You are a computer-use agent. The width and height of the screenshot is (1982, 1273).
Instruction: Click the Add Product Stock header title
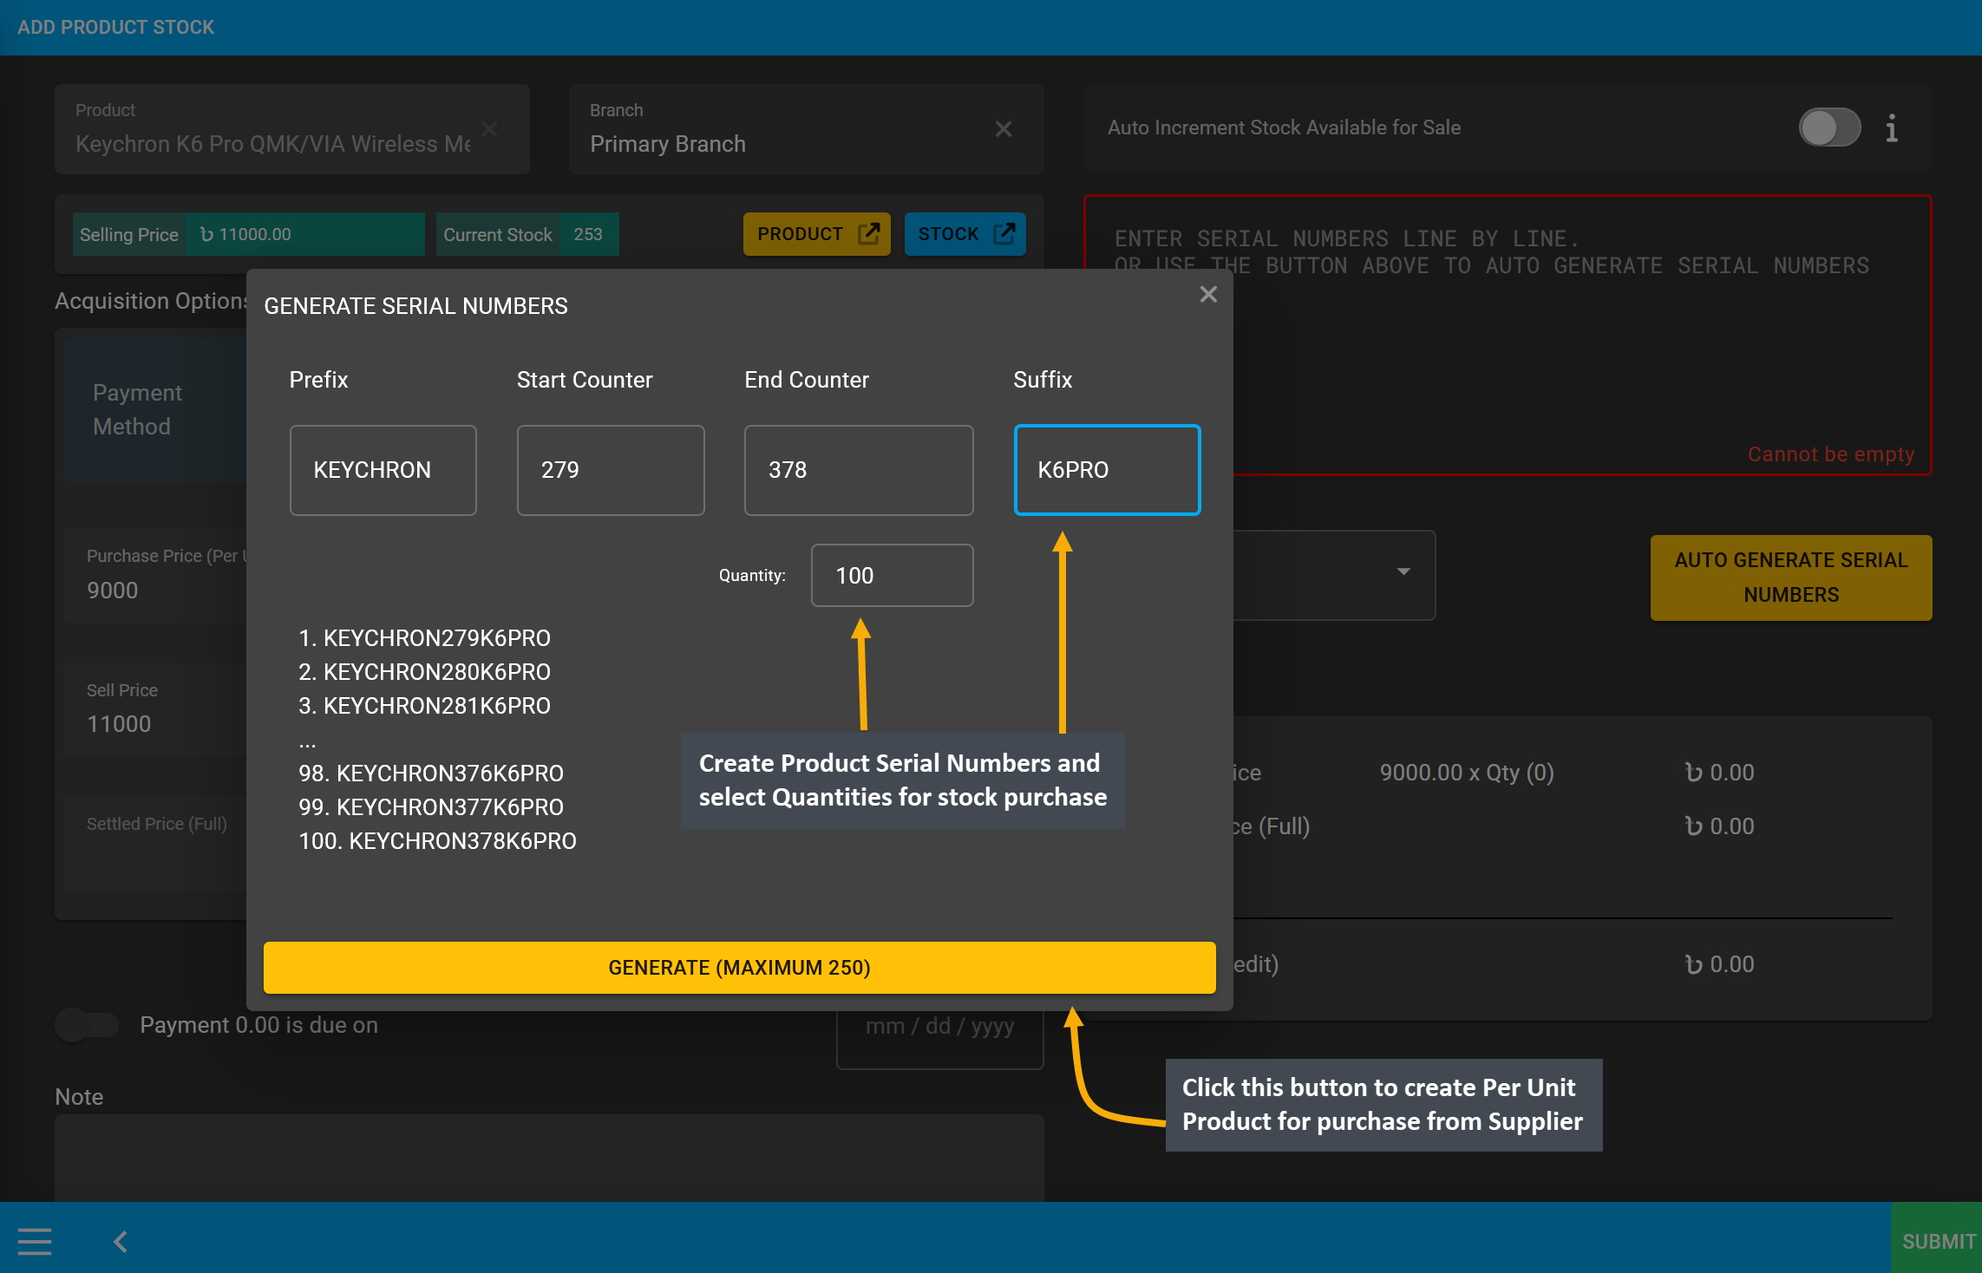click(115, 28)
